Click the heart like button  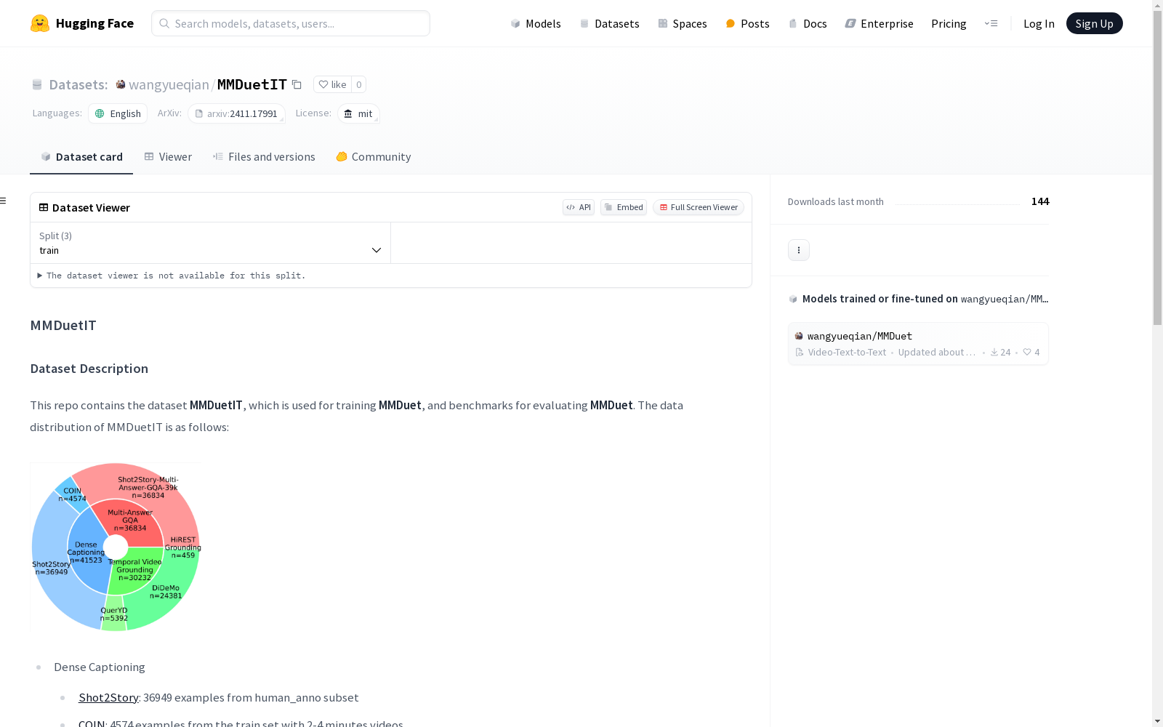click(x=332, y=84)
